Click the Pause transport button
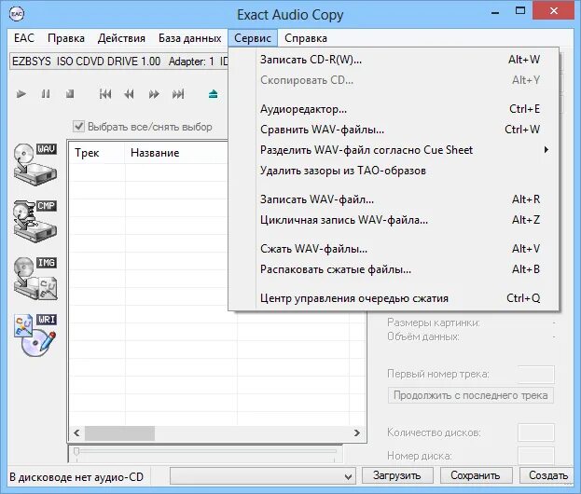The height and width of the screenshot is (494, 581). [x=46, y=94]
